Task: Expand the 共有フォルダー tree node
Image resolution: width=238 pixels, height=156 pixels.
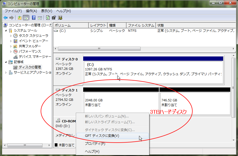Action: pos(11,46)
